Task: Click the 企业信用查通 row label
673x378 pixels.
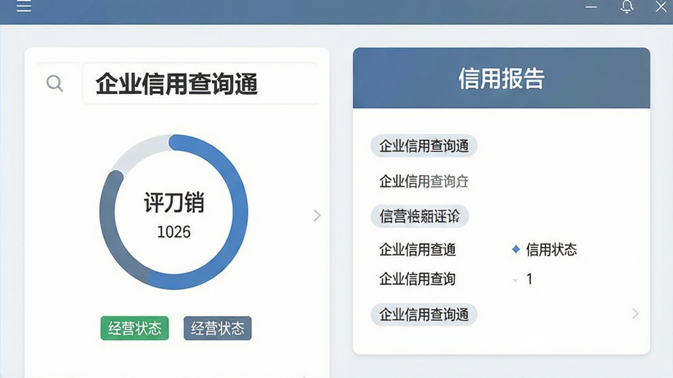Action: [x=417, y=249]
